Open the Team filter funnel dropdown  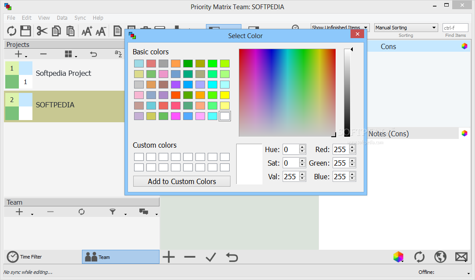point(125,215)
